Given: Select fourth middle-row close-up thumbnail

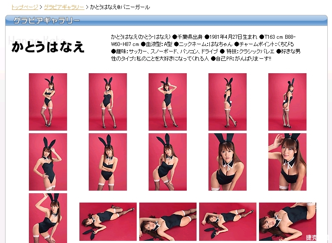Looking at the screenshot, I should (x=228, y=162).
